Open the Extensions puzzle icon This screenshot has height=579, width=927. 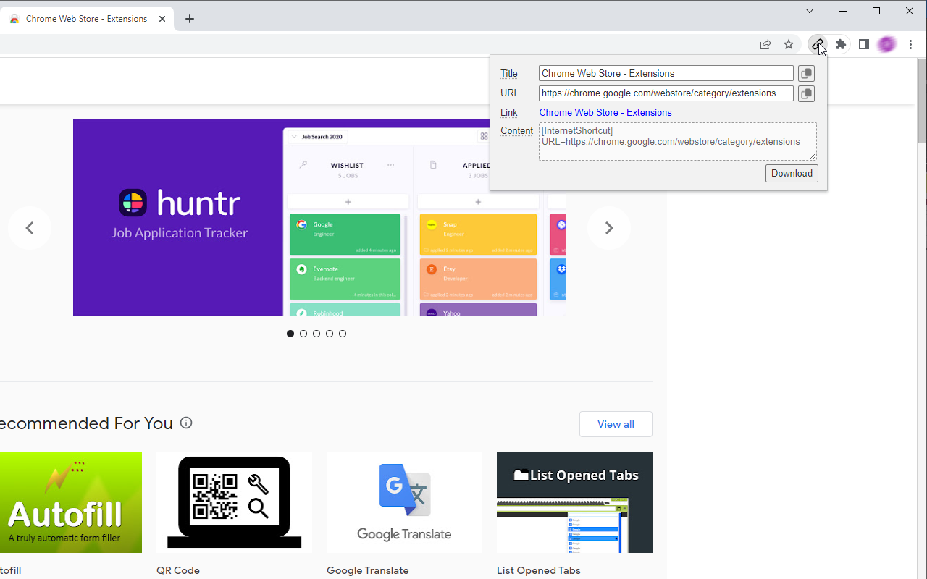coord(840,44)
